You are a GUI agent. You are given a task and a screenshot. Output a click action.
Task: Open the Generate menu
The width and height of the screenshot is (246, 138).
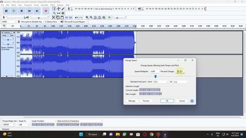pos(45,5)
